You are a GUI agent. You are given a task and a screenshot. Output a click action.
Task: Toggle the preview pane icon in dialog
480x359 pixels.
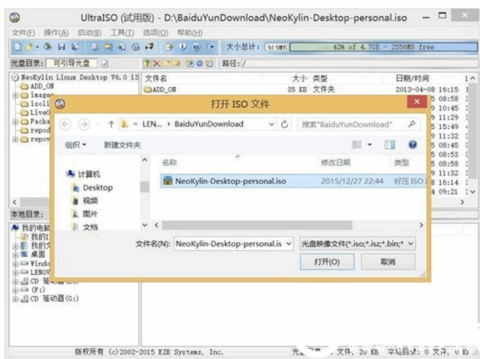coord(390,144)
